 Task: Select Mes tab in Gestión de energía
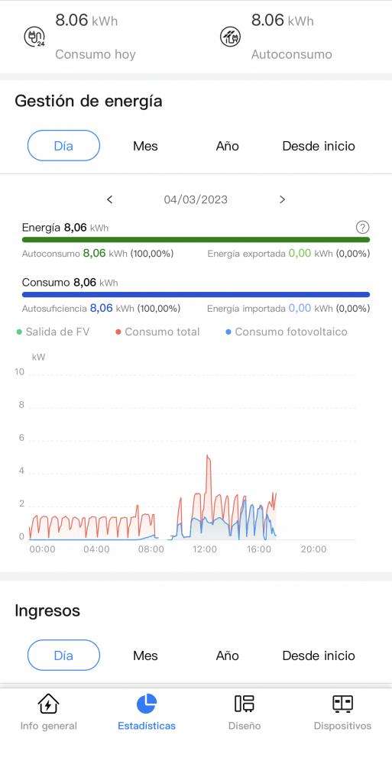pyautogui.click(x=145, y=146)
